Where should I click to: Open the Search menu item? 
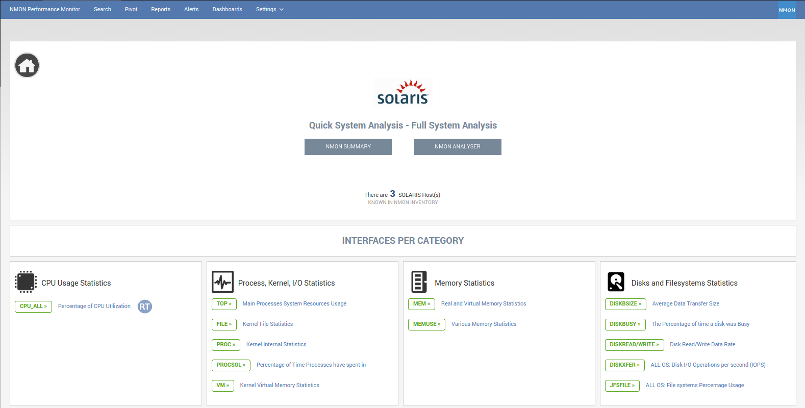[x=103, y=9]
